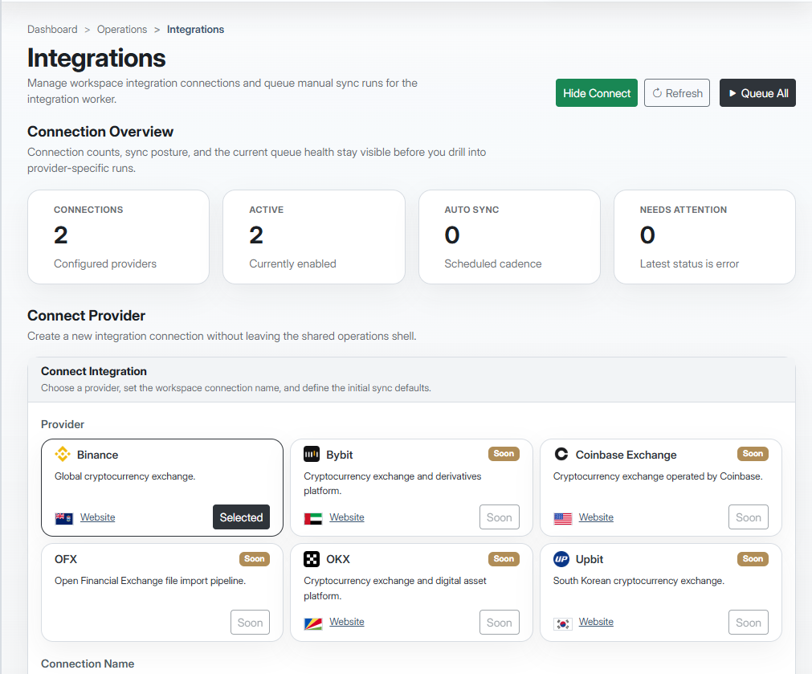
Task: Open Operations from the breadcrumb trail
Action: click(x=122, y=29)
